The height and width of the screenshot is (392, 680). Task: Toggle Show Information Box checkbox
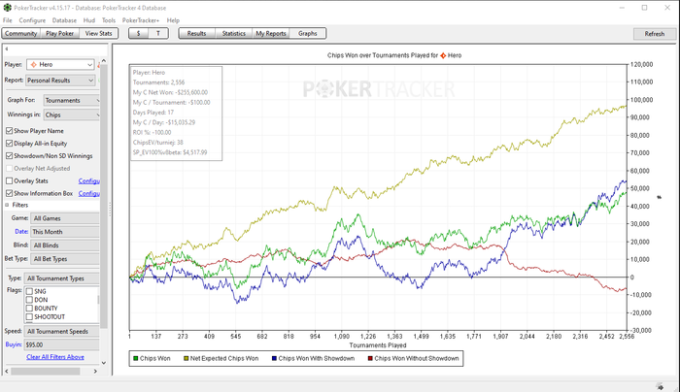9,194
